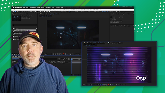Click the shy layers icon in timeline
165x93 pixels.
[62, 59]
